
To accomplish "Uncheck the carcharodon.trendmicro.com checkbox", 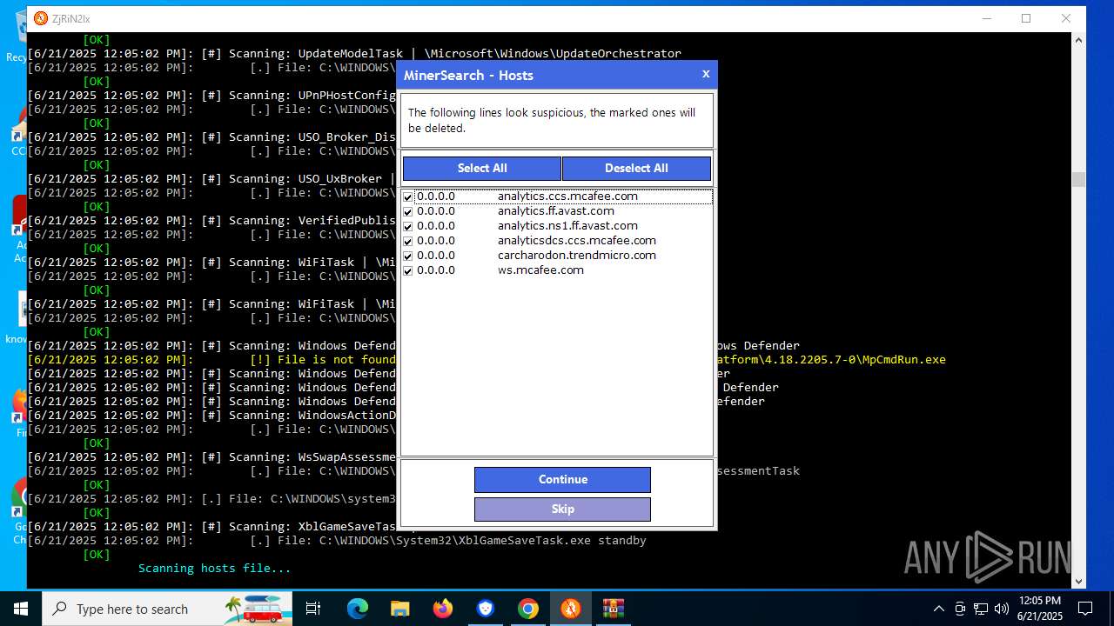I will click(x=408, y=256).
